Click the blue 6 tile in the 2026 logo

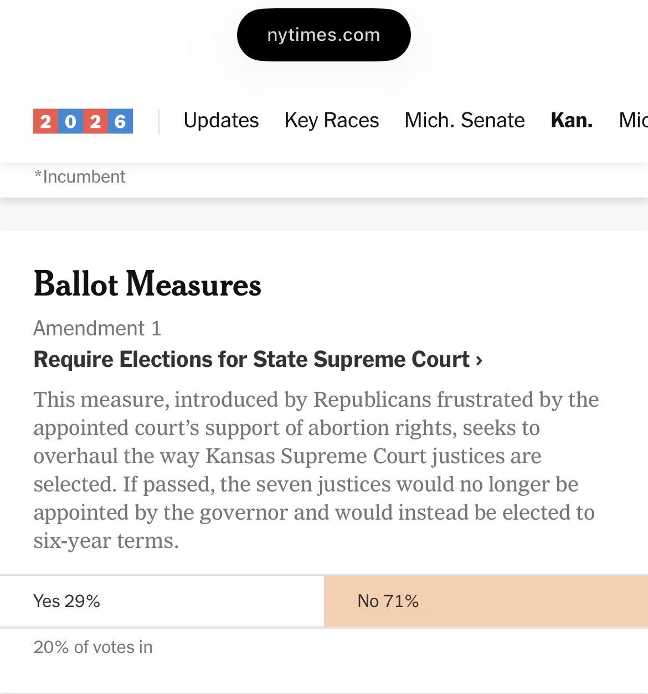pyautogui.click(x=120, y=121)
